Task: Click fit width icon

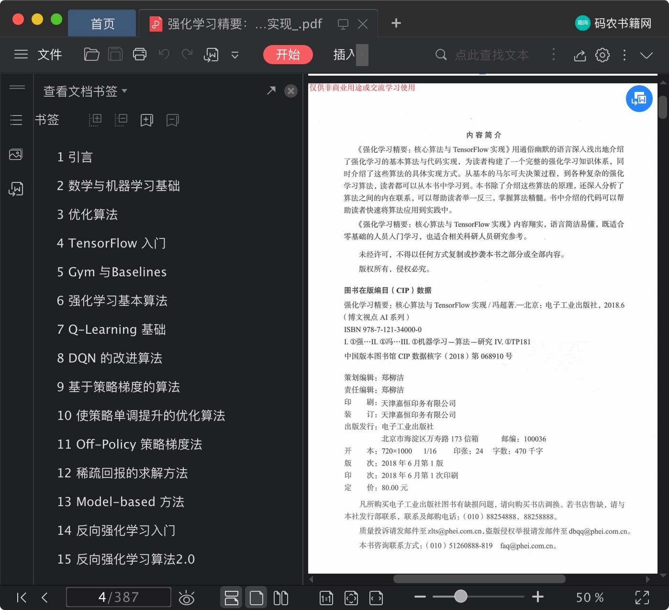Action: click(376, 598)
